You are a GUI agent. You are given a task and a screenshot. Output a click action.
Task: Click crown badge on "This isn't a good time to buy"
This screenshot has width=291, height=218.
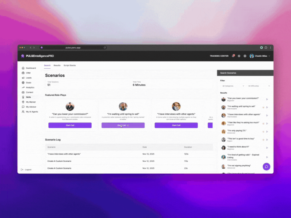(x=263, y=140)
